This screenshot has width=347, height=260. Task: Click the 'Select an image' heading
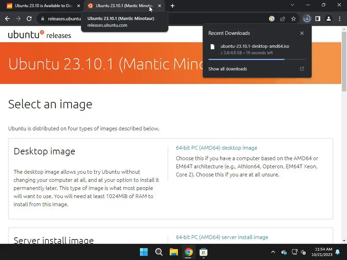(x=50, y=104)
